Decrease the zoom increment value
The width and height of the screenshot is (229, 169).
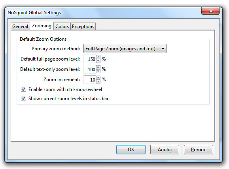(98, 82)
